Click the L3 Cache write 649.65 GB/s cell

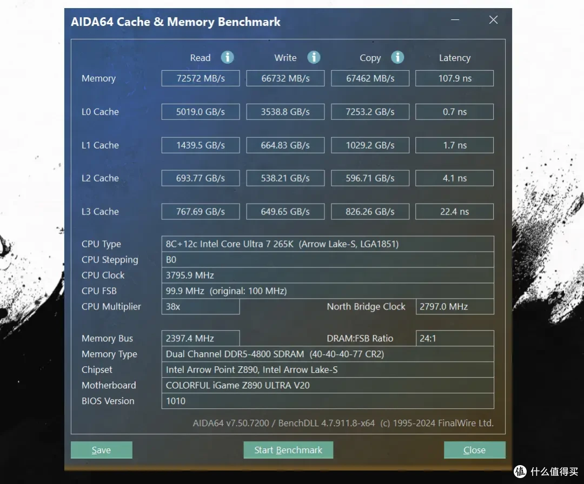[286, 211]
